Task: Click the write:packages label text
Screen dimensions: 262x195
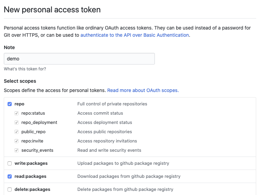Action: point(31,163)
